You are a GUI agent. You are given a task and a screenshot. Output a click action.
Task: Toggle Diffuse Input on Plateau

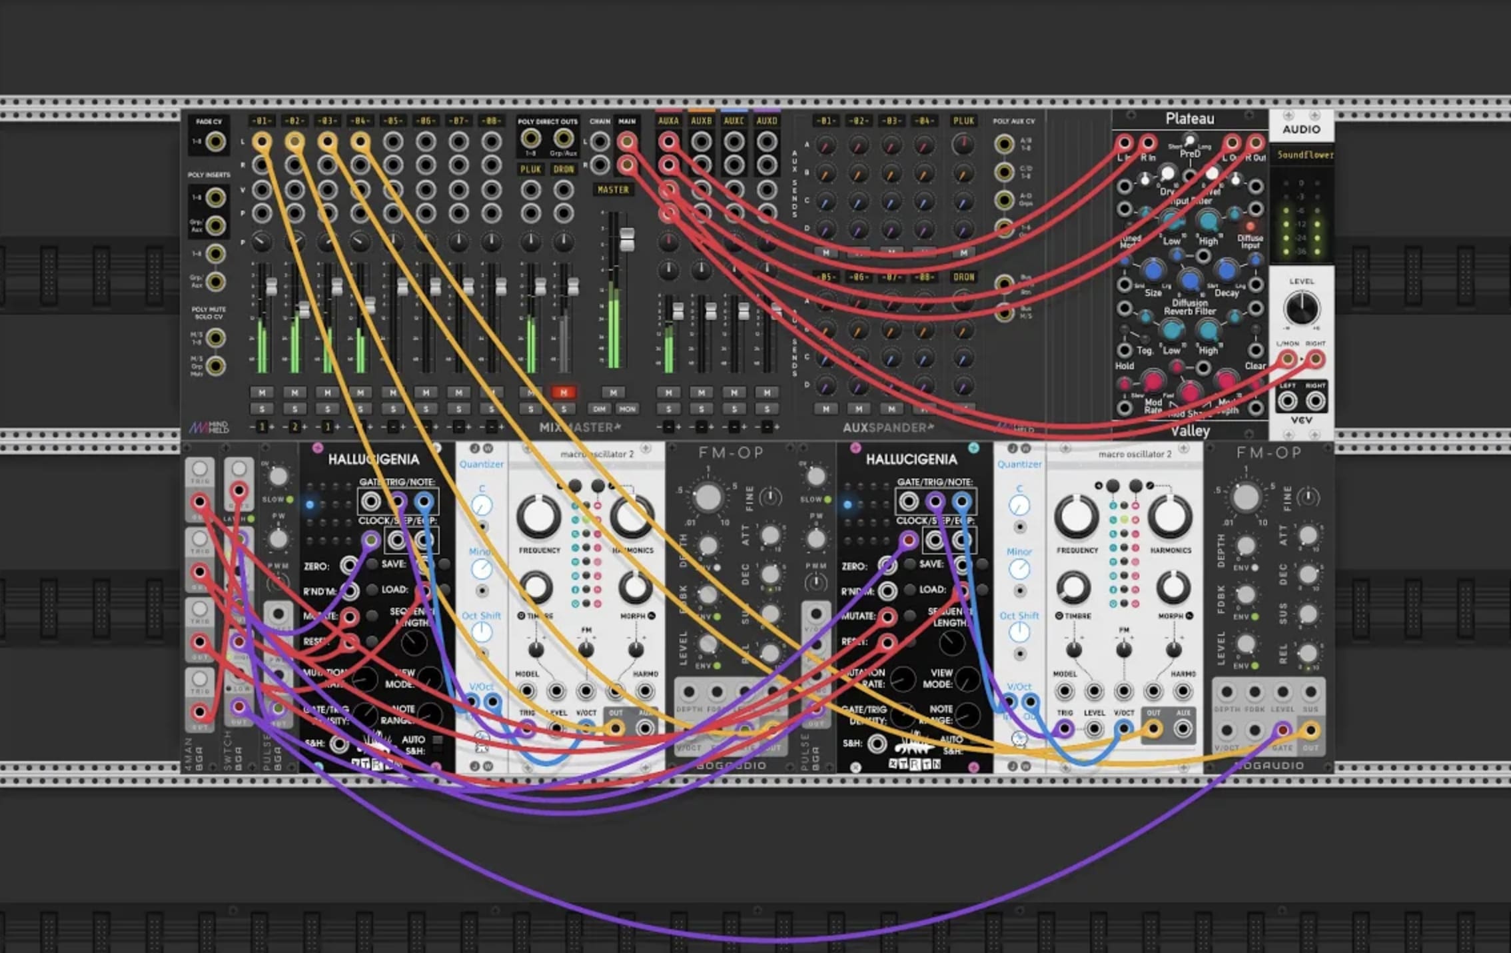(x=1250, y=227)
